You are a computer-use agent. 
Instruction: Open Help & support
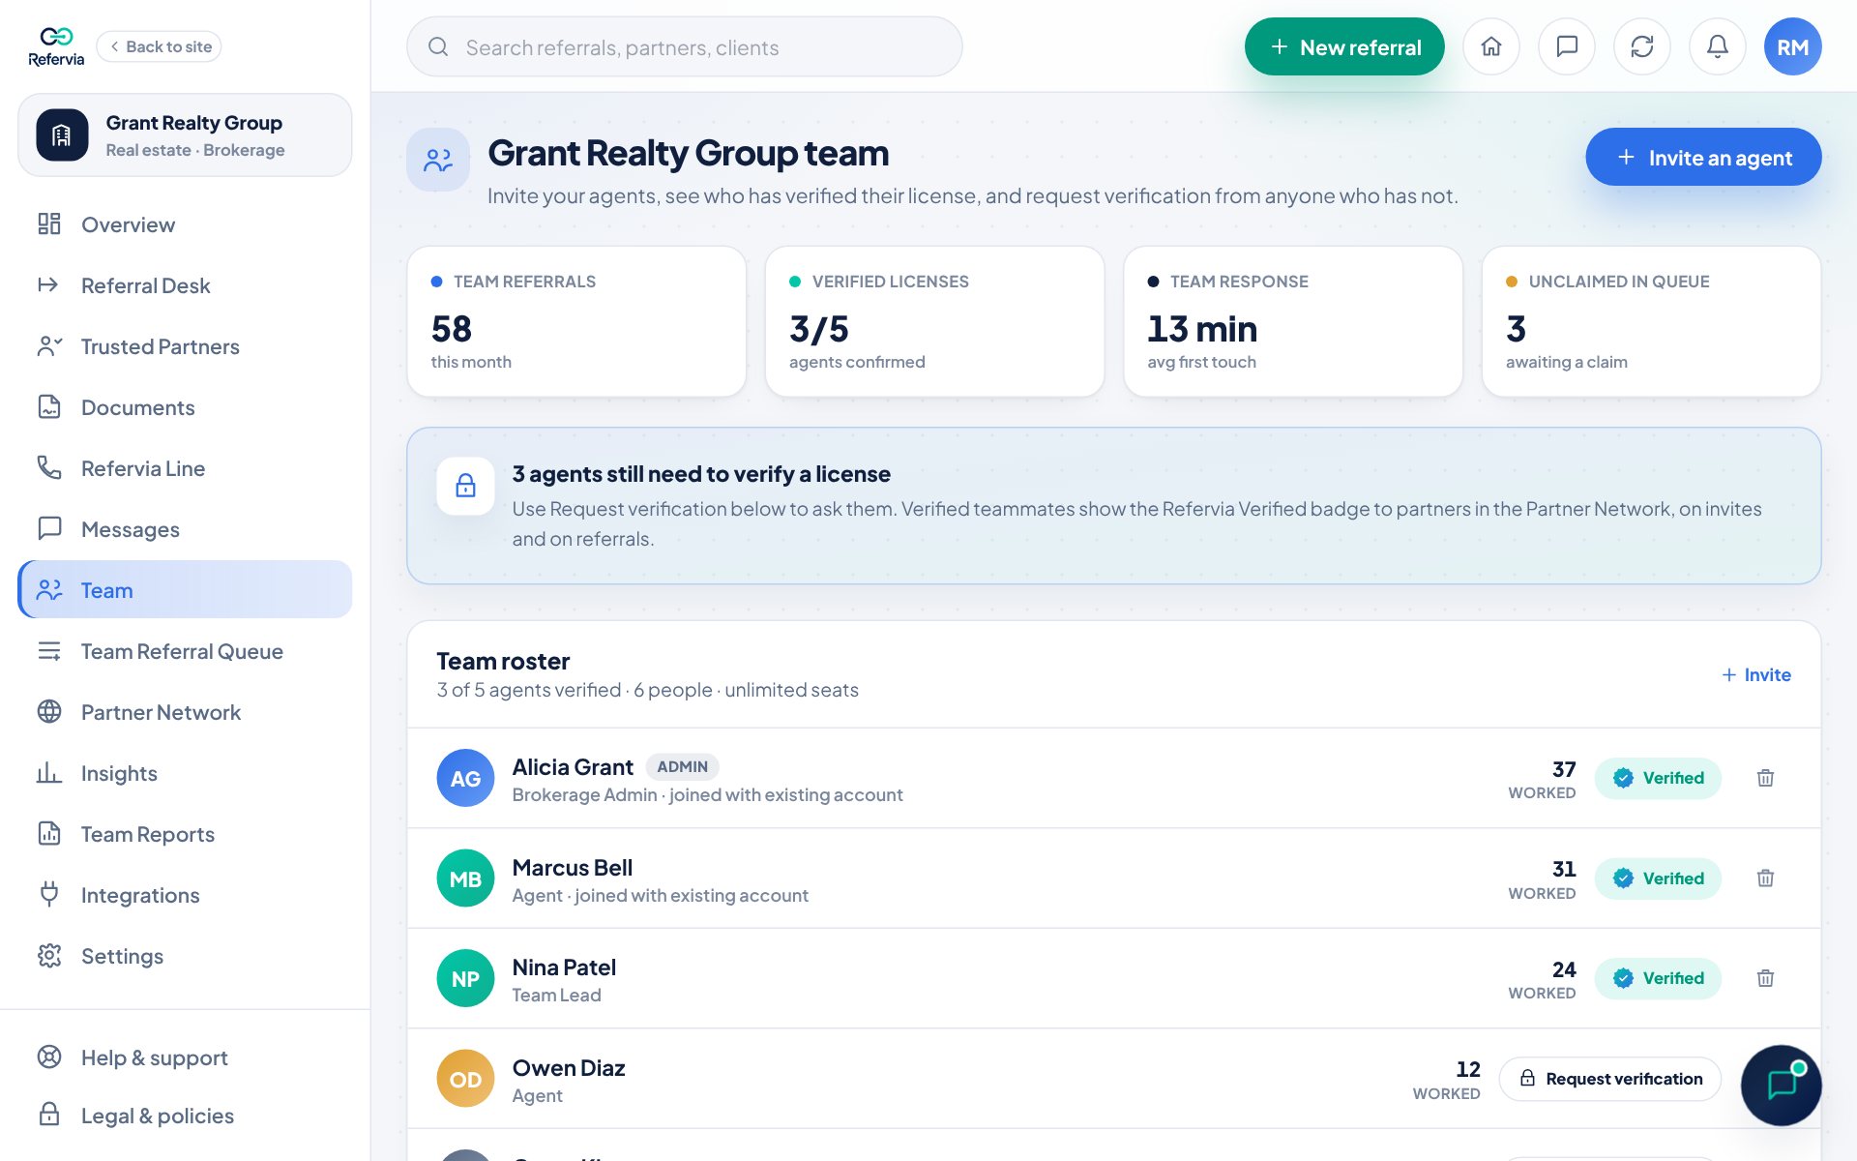(x=185, y=1057)
